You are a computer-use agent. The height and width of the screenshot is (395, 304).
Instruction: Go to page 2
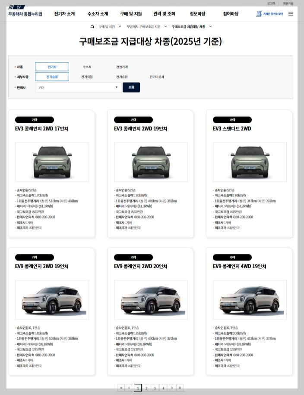(146, 388)
